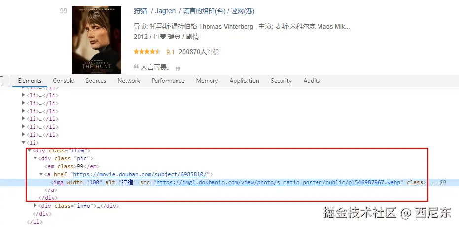Image resolution: width=459 pixels, height=227 pixels.
Task: Select the div class="pic" tag text
Action: (x=66, y=158)
